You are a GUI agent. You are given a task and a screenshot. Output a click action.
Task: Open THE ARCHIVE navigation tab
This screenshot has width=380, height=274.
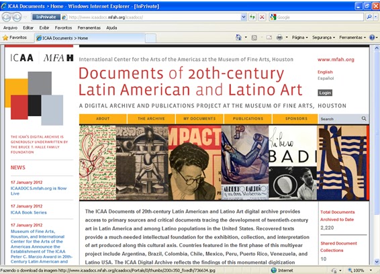click(151, 119)
